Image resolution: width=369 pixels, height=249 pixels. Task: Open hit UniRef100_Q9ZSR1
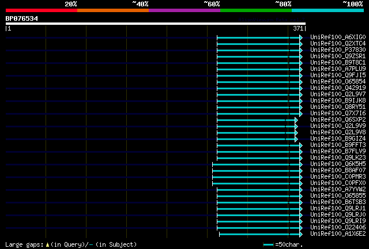338,56
